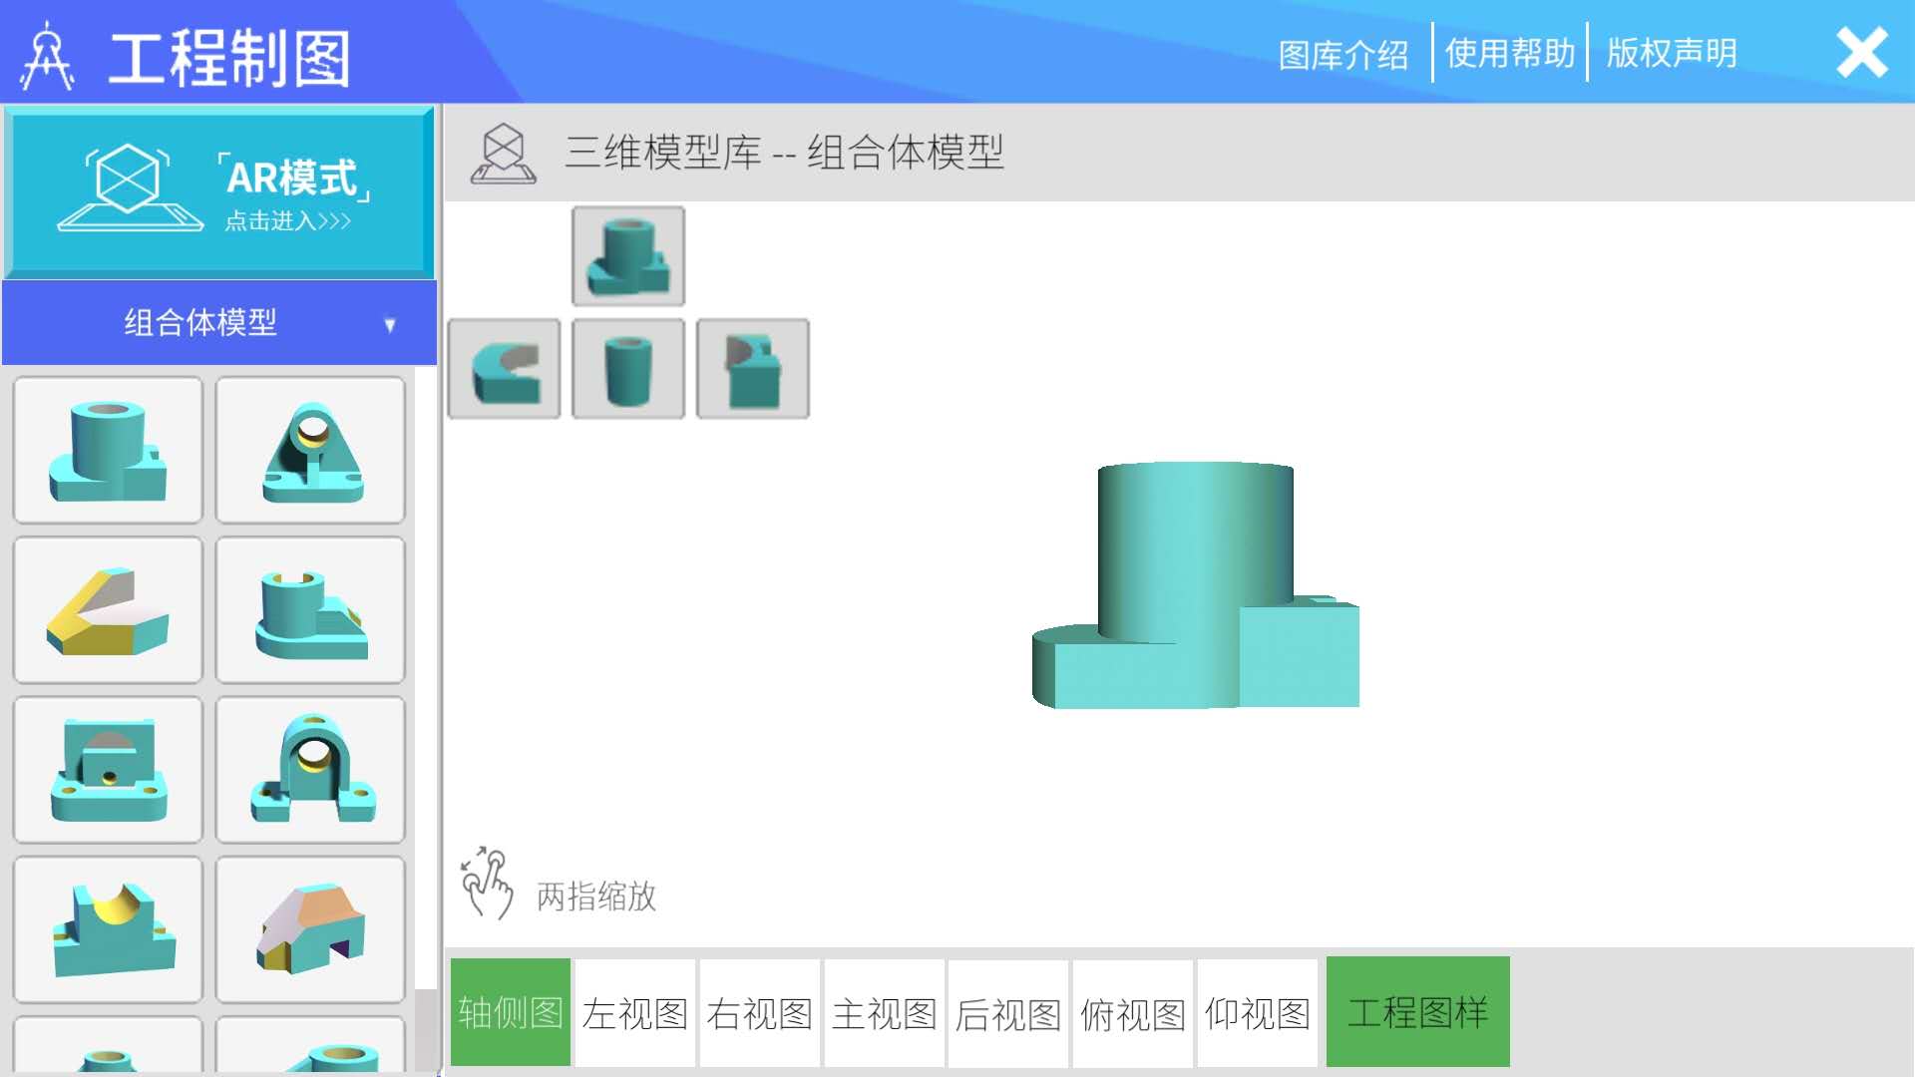Open the 俯视图 view
Screen dimensions: 1915x1077
(x=1132, y=1011)
